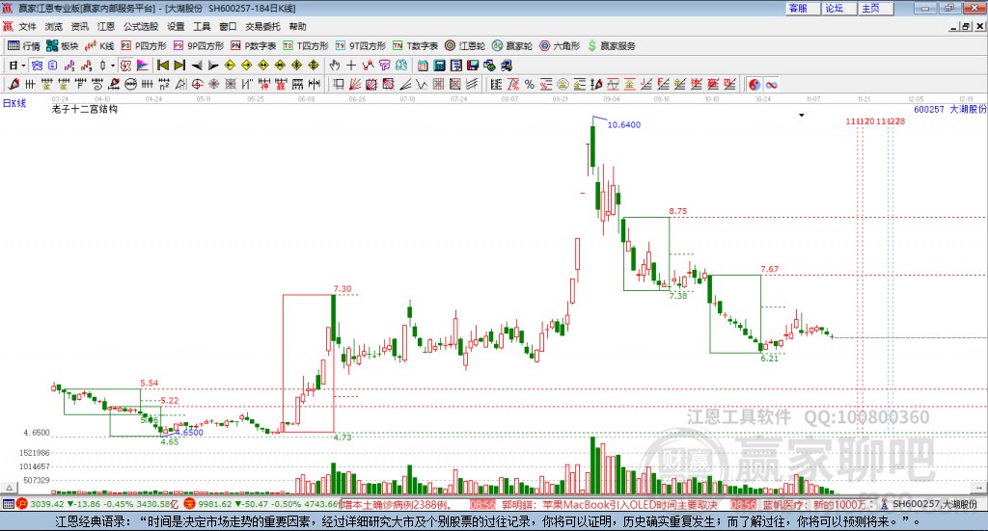The width and height of the screenshot is (988, 531).
Task: Select the circular target crosshair tool
Action: [197, 84]
